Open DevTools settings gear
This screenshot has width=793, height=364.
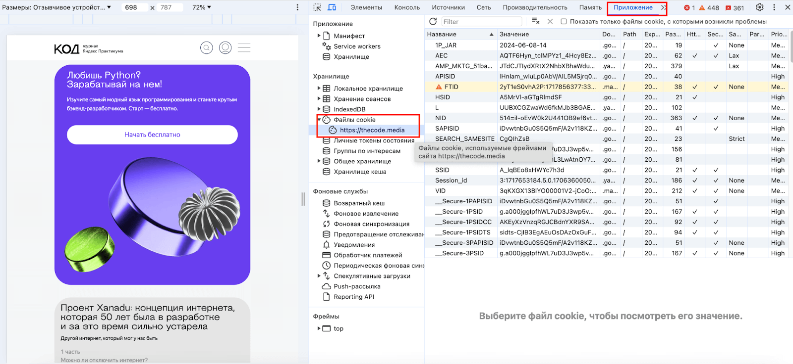pos(759,7)
